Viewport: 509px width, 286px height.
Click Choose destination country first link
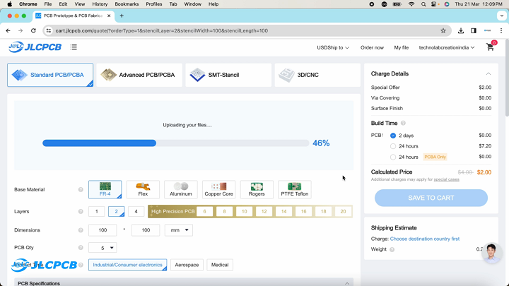coord(425,239)
